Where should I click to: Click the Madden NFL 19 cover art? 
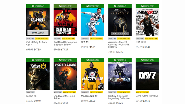click(92, 76)
